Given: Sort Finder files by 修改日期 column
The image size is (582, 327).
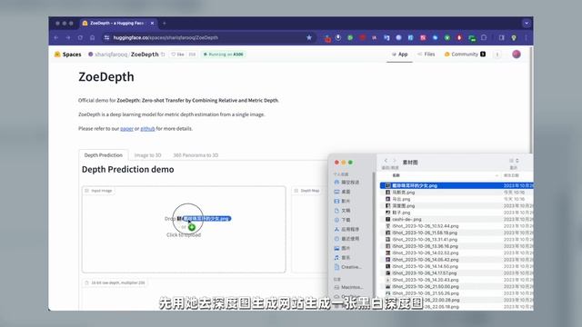Looking at the screenshot, I should (511, 175).
